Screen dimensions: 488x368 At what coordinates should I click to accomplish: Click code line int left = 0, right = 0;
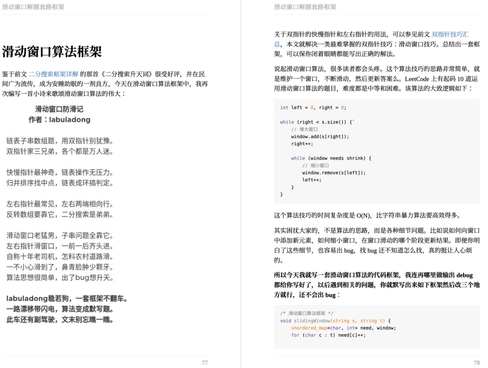point(313,108)
